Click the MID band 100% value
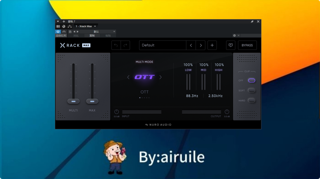 [x=204, y=65]
